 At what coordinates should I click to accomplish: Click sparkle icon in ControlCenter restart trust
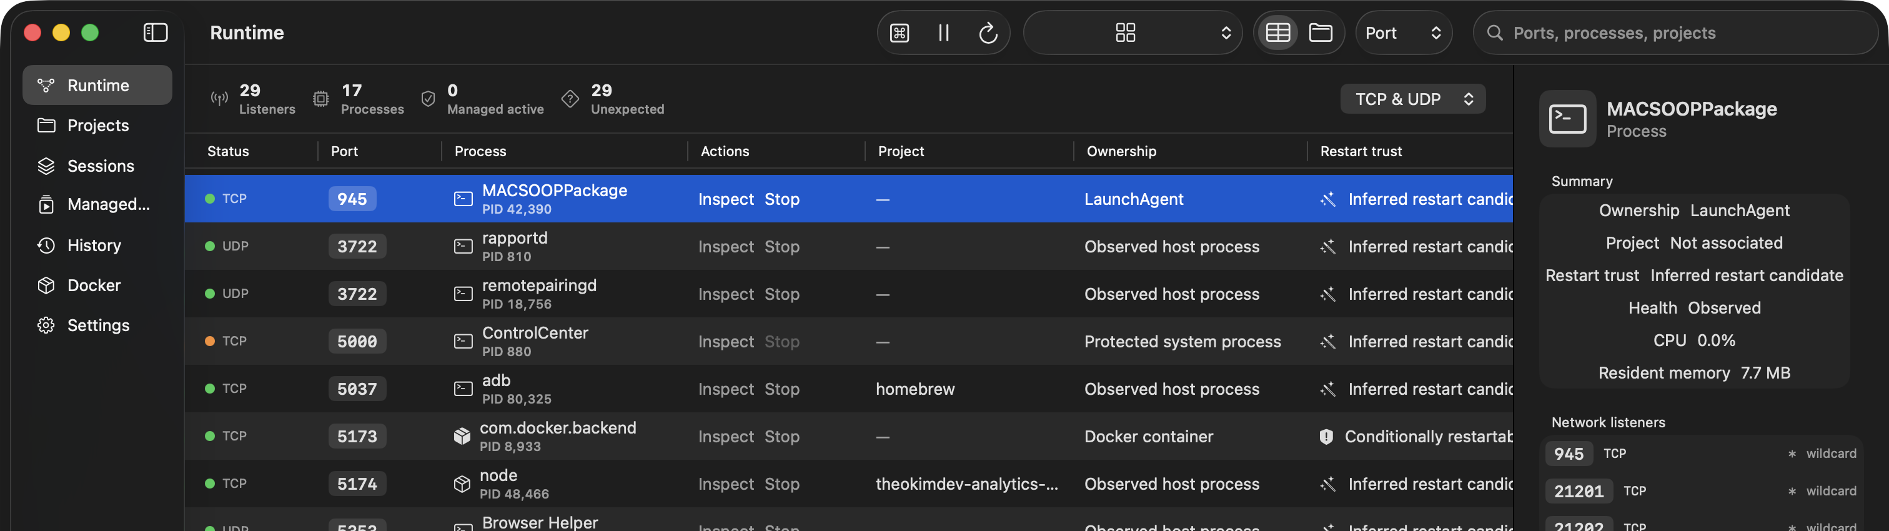[1327, 342]
